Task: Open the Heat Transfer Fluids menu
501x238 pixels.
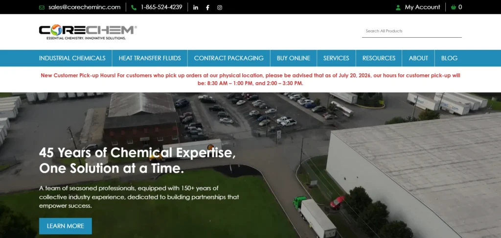Action: point(150,58)
